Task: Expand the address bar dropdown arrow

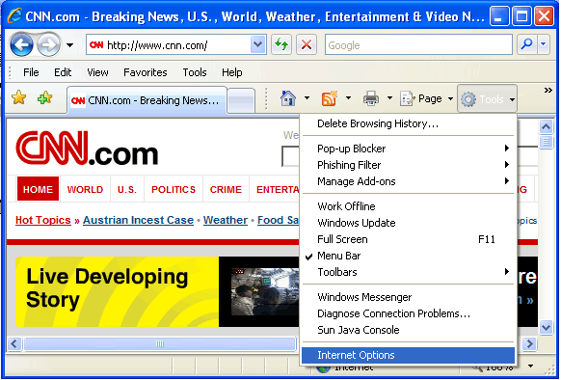Action: [258, 45]
